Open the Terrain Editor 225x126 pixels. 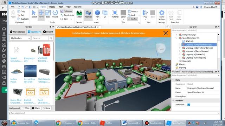[79, 14]
